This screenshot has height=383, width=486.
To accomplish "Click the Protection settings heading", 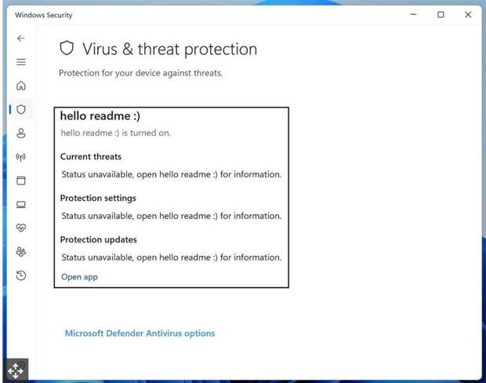I will (98, 199).
